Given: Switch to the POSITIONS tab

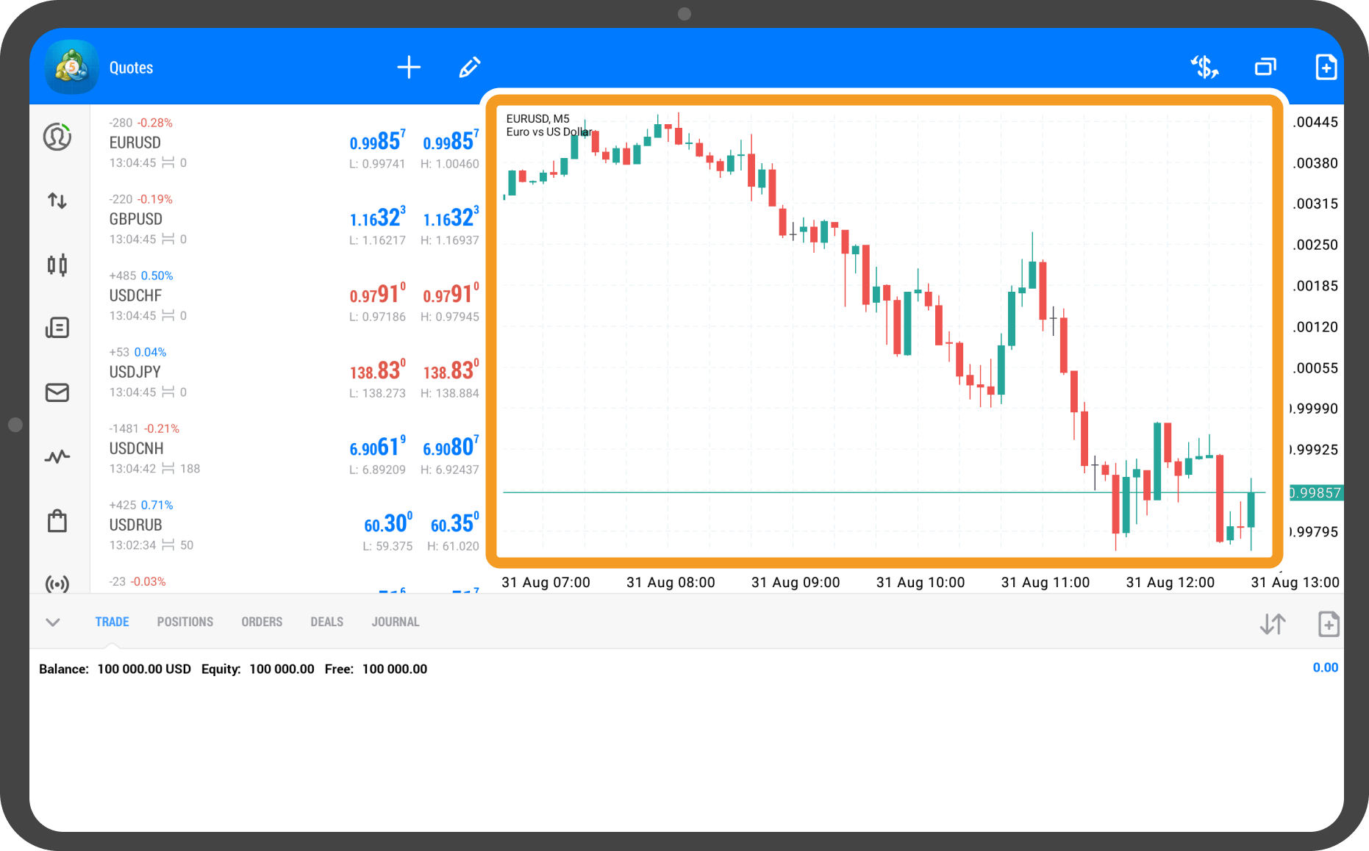Looking at the screenshot, I should click(x=185, y=622).
